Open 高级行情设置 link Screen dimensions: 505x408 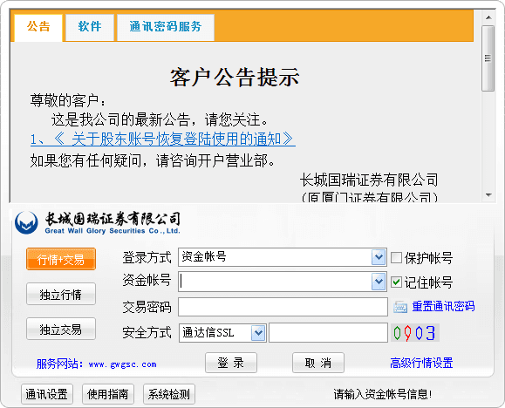click(421, 363)
